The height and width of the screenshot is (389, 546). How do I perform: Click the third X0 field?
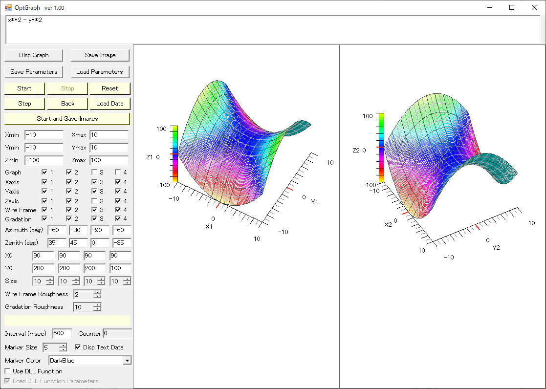click(95, 256)
